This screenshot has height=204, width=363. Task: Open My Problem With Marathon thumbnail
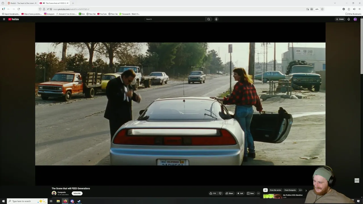pyautogui.click(x=273, y=196)
